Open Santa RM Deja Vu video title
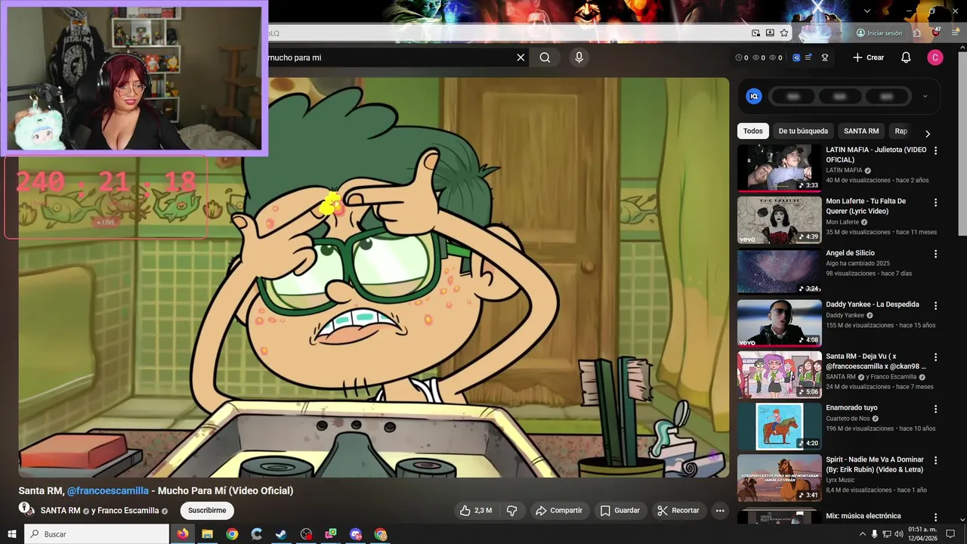 876,361
